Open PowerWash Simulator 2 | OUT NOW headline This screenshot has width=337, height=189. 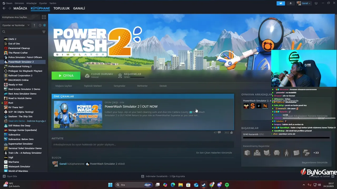[x=131, y=107]
